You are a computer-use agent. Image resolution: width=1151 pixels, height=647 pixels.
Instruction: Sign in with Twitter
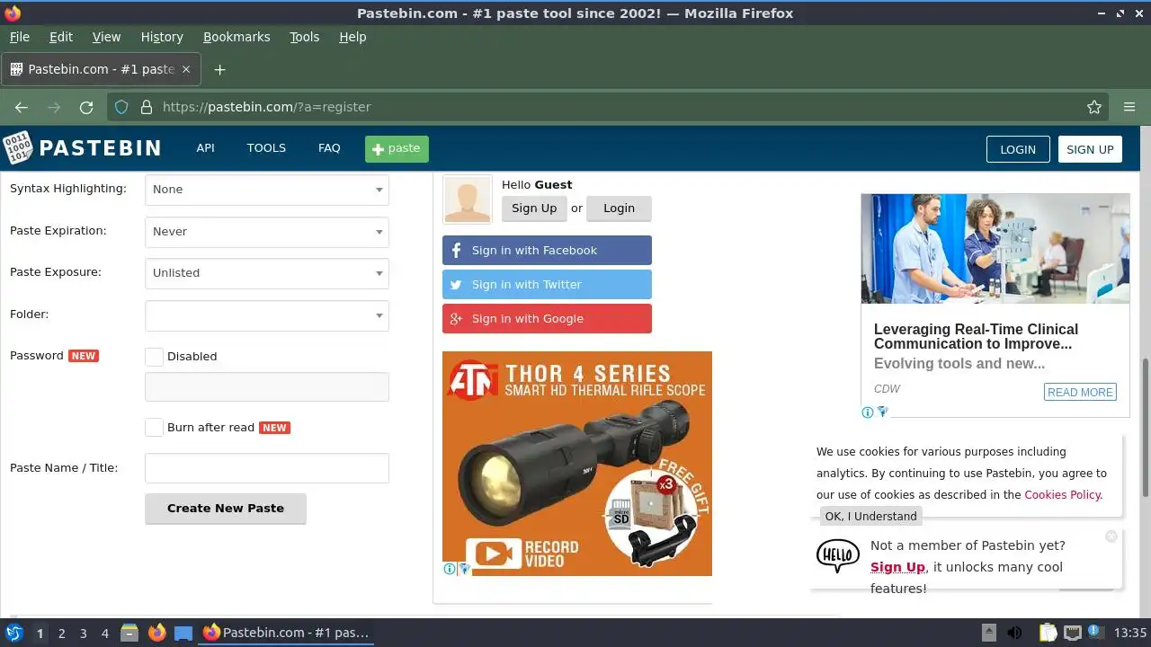[x=547, y=285]
